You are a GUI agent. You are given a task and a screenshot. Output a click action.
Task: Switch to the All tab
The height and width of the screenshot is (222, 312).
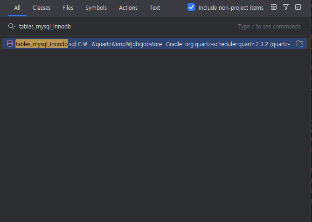[17, 8]
